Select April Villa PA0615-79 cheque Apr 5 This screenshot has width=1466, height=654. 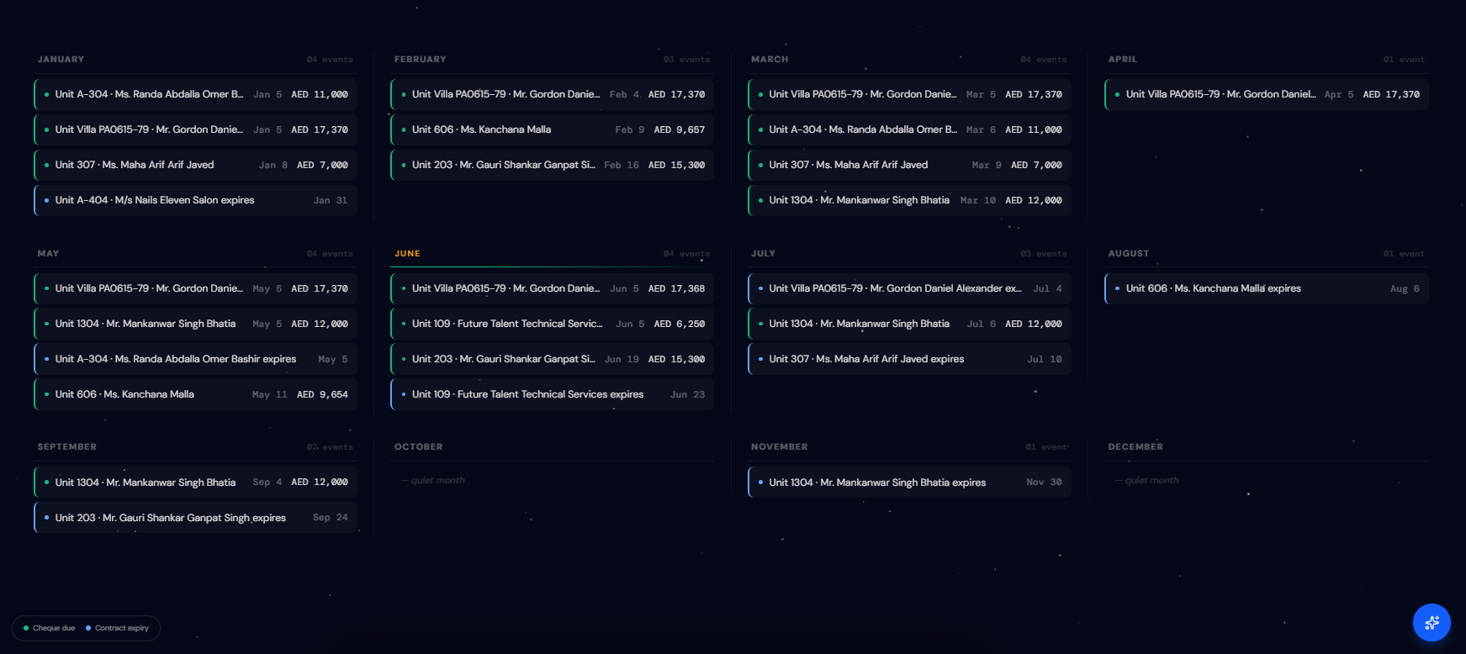click(1267, 94)
